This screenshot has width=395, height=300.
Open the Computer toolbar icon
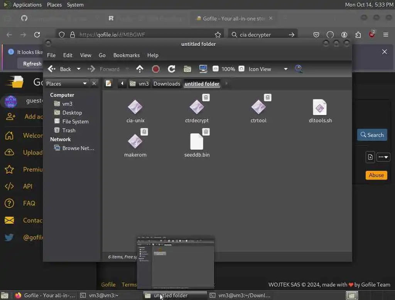coord(203,69)
